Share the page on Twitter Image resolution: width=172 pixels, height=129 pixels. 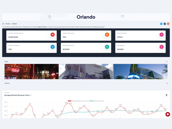(161, 24)
